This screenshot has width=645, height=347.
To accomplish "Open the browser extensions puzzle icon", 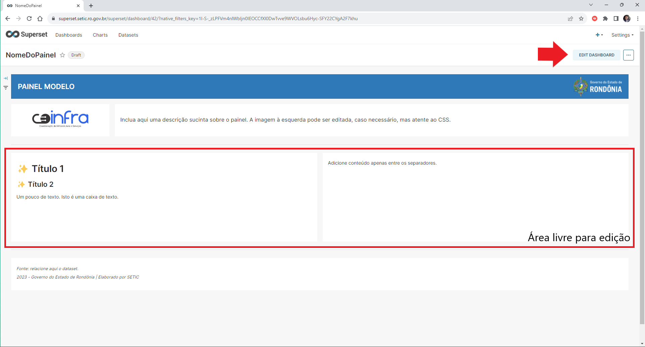I will coord(605,18).
